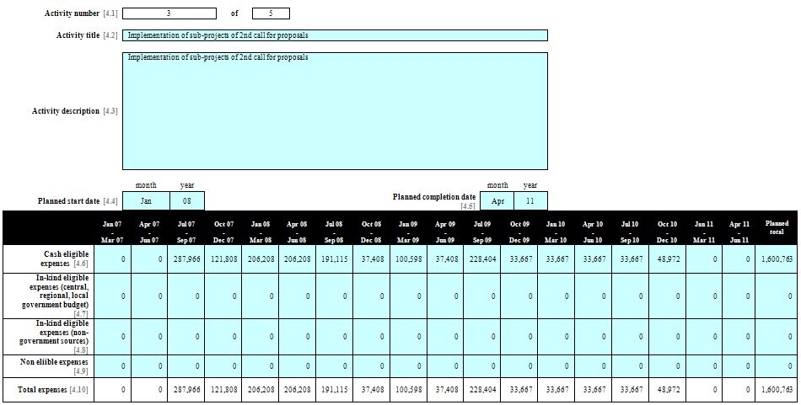Select the Activity title text field
Image resolution: width=801 pixels, height=405 pixels.
click(x=335, y=35)
